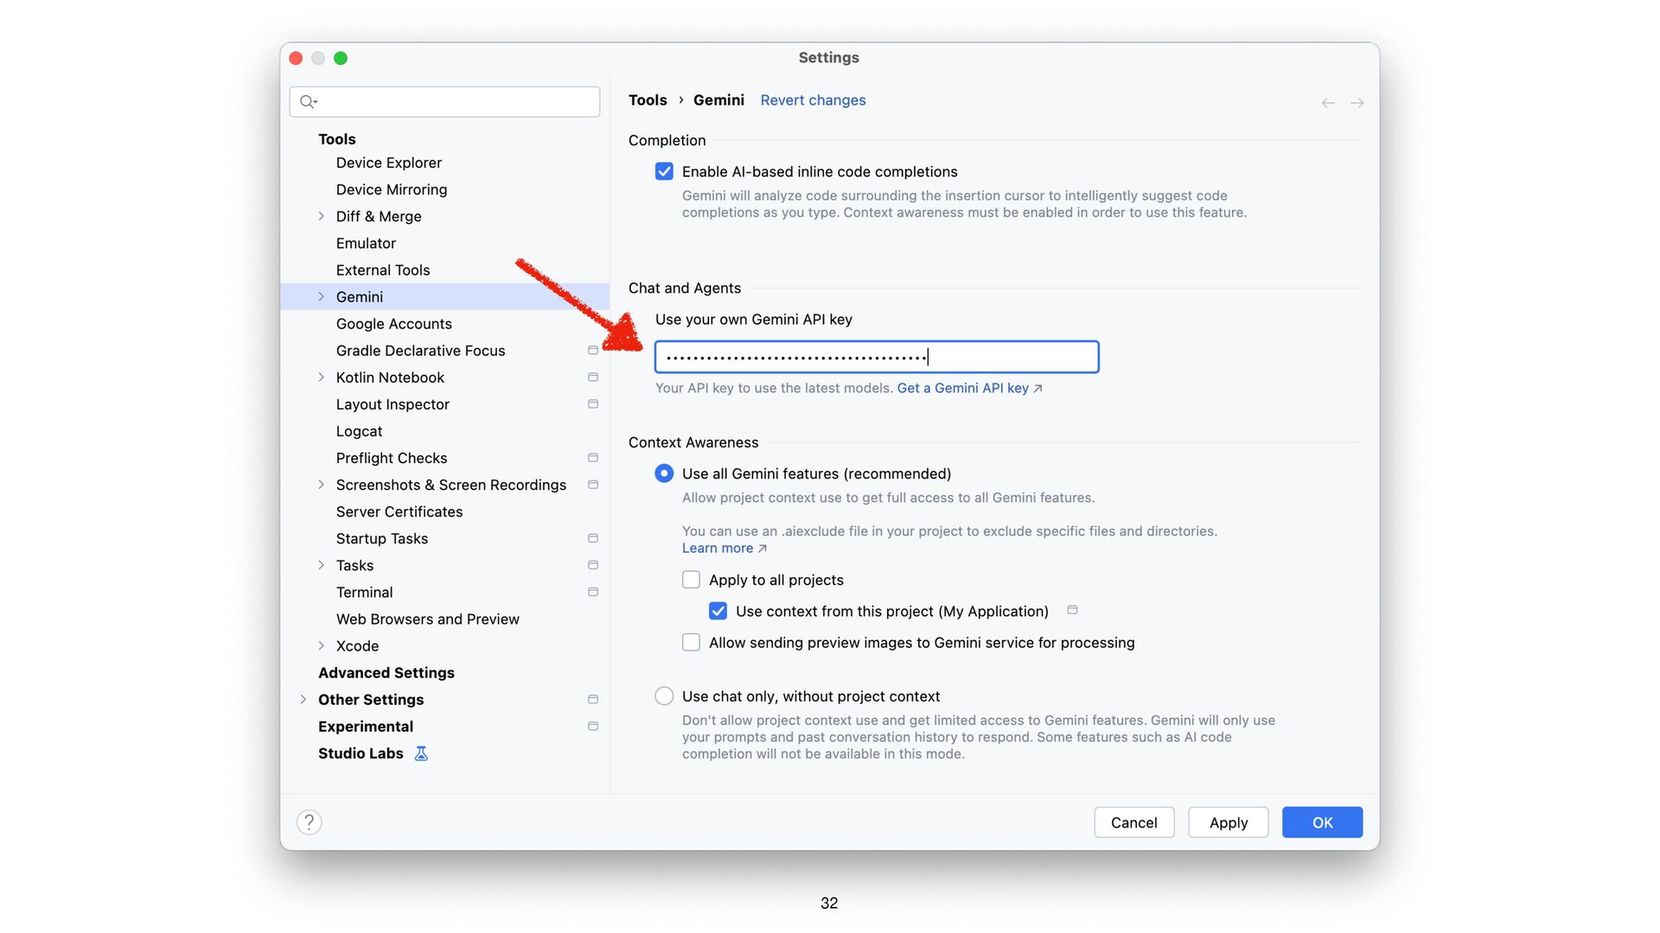This screenshot has width=1660, height=933.
Task: Select Web Browsers and Preview
Action: (427, 619)
